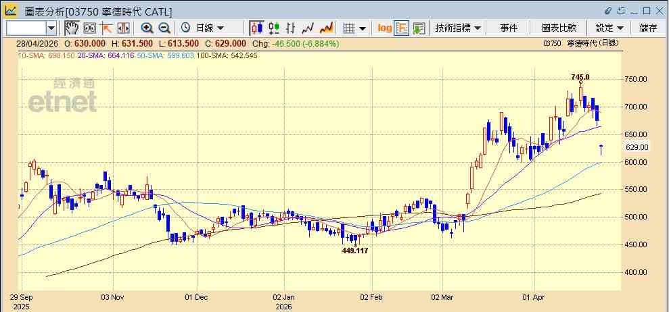
Task: Click the L: 613.500 low value
Action: 179,43
